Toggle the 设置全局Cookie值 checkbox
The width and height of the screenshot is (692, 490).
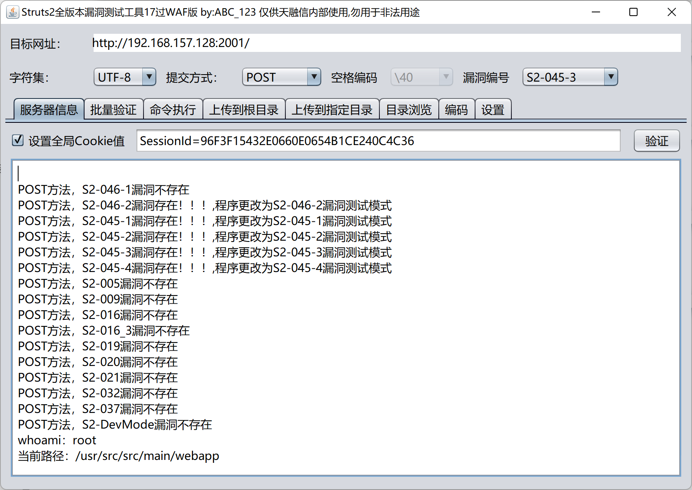click(18, 141)
